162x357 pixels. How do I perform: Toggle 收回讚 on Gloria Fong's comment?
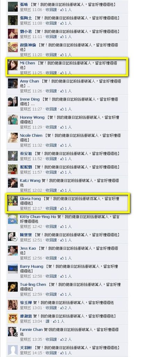click(51, 208)
